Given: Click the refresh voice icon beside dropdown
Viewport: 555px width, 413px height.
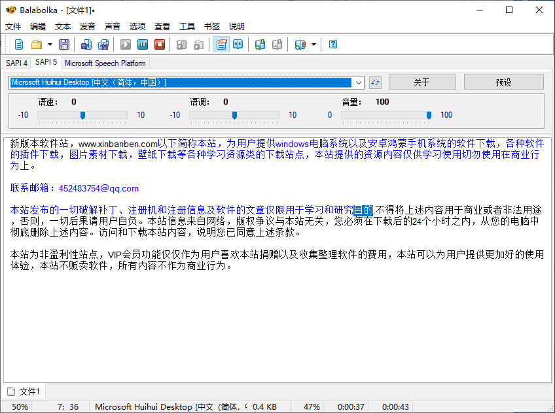Looking at the screenshot, I should click(x=375, y=83).
